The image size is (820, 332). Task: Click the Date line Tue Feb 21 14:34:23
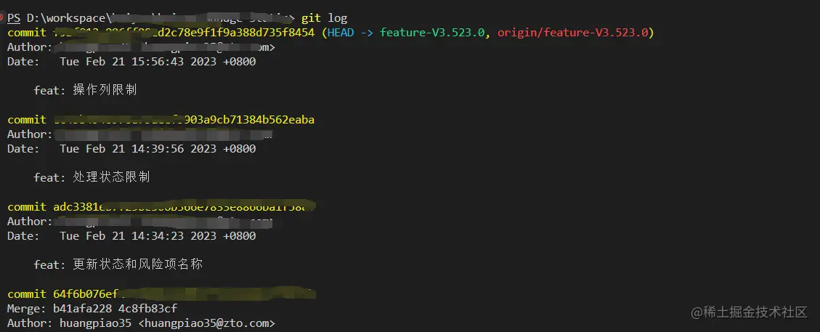pyautogui.click(x=158, y=236)
